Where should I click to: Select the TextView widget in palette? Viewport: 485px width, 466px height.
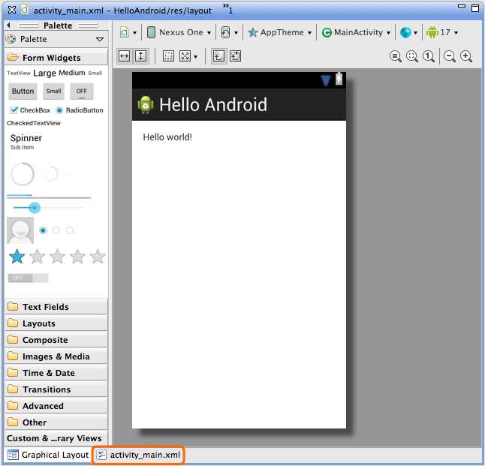19,73
